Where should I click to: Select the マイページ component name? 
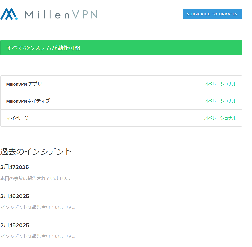tap(18, 118)
